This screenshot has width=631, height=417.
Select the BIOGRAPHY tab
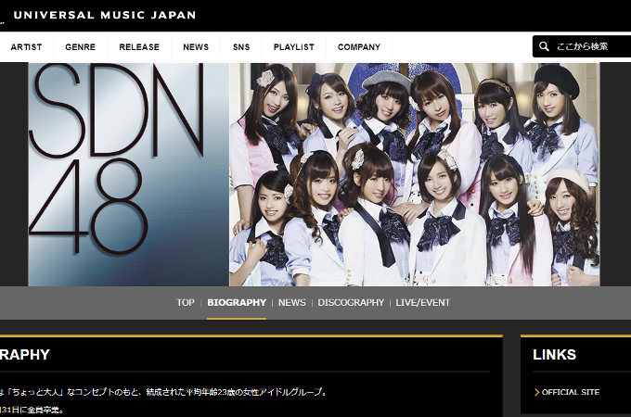237,302
